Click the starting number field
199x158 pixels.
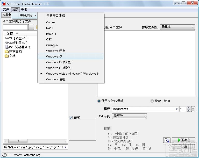tap(183, 109)
